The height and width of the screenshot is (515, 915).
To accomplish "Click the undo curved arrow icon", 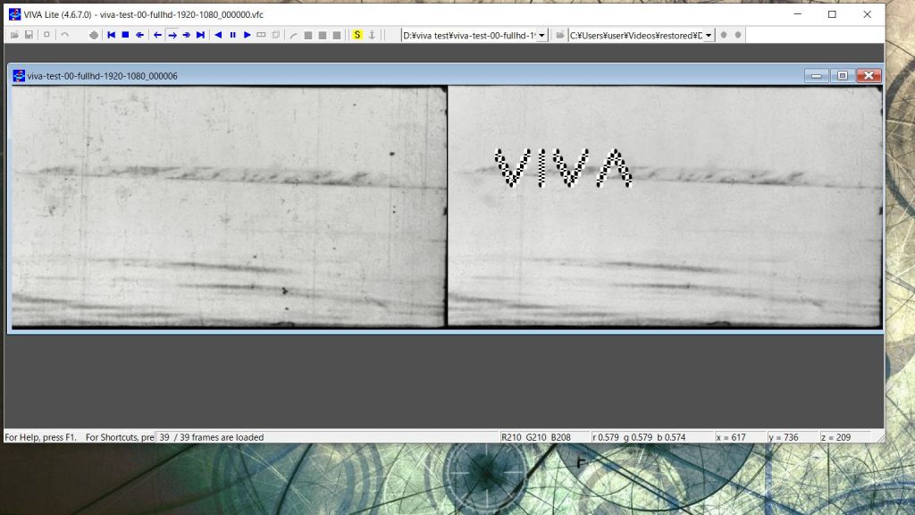I will [x=64, y=35].
